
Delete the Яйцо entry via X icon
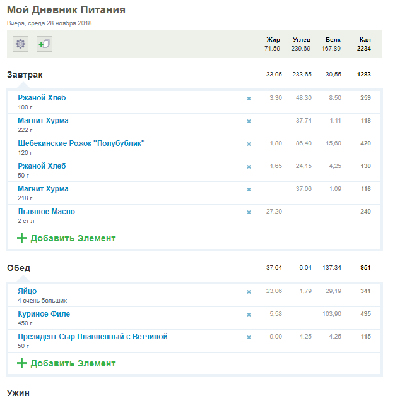pyautogui.click(x=249, y=292)
